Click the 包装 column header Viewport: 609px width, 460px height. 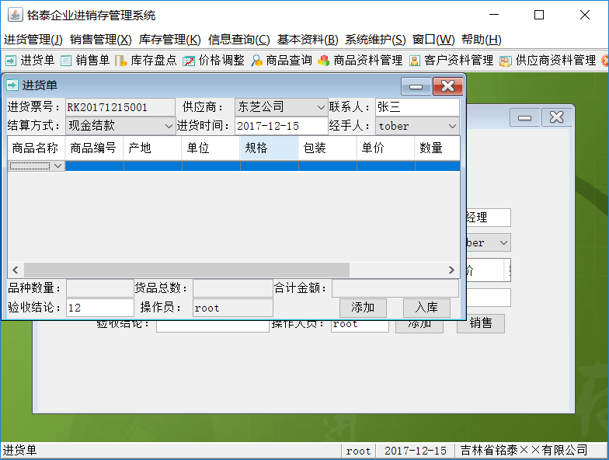pyautogui.click(x=328, y=148)
